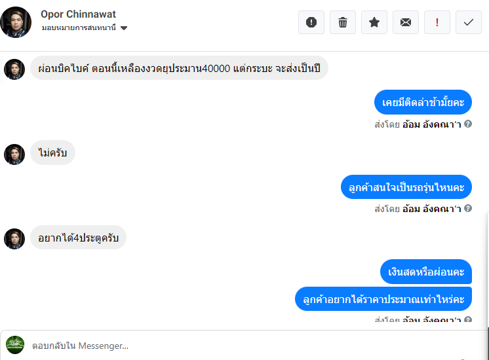This screenshot has height=360, width=489.
Task: Select the "ลูกค้าอยากได้ราคาประมาณเท่าไหร่คะ" message bubble
Action: [x=383, y=300]
